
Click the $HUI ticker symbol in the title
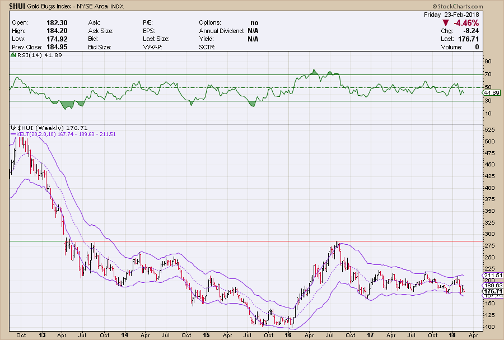[x=17, y=6]
